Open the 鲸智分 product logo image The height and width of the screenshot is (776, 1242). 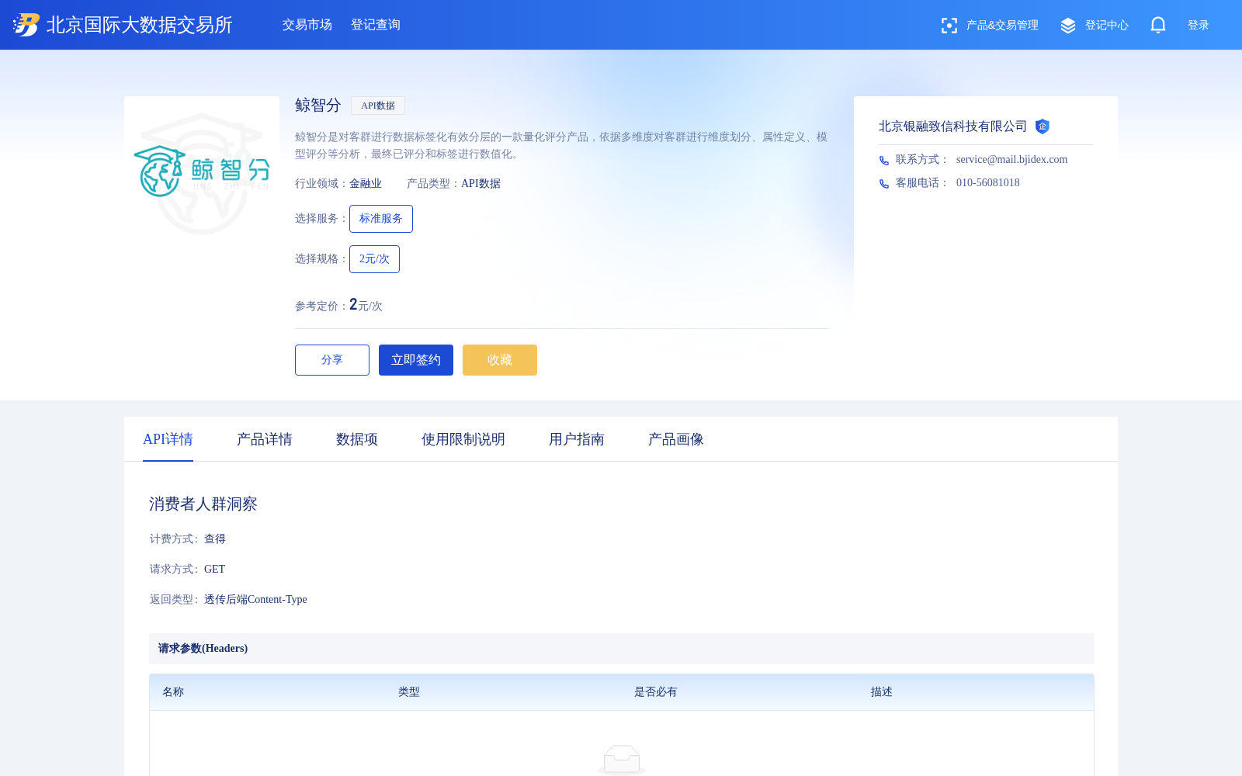coord(202,174)
